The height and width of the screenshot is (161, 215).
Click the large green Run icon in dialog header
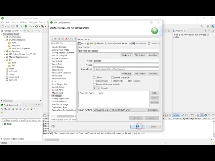pos(155,31)
